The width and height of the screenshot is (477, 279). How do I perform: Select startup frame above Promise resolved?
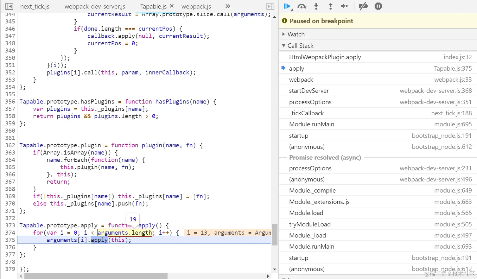pos(378,136)
